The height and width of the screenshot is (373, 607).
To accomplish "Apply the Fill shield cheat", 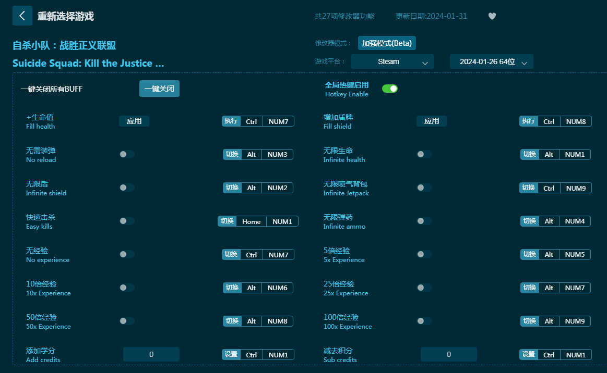I will 432,121.
